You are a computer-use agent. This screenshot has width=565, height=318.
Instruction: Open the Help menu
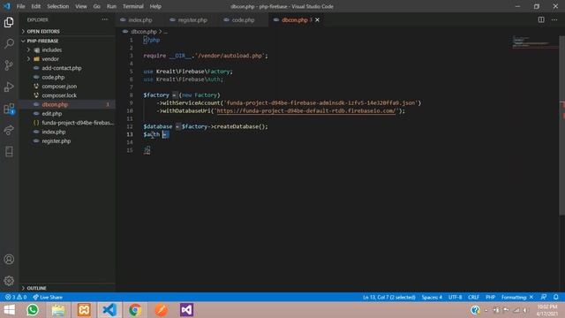pyautogui.click(x=155, y=6)
